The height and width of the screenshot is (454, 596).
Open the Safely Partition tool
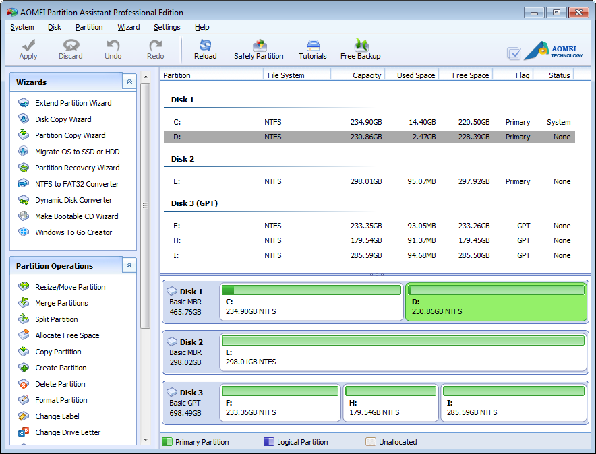258,48
